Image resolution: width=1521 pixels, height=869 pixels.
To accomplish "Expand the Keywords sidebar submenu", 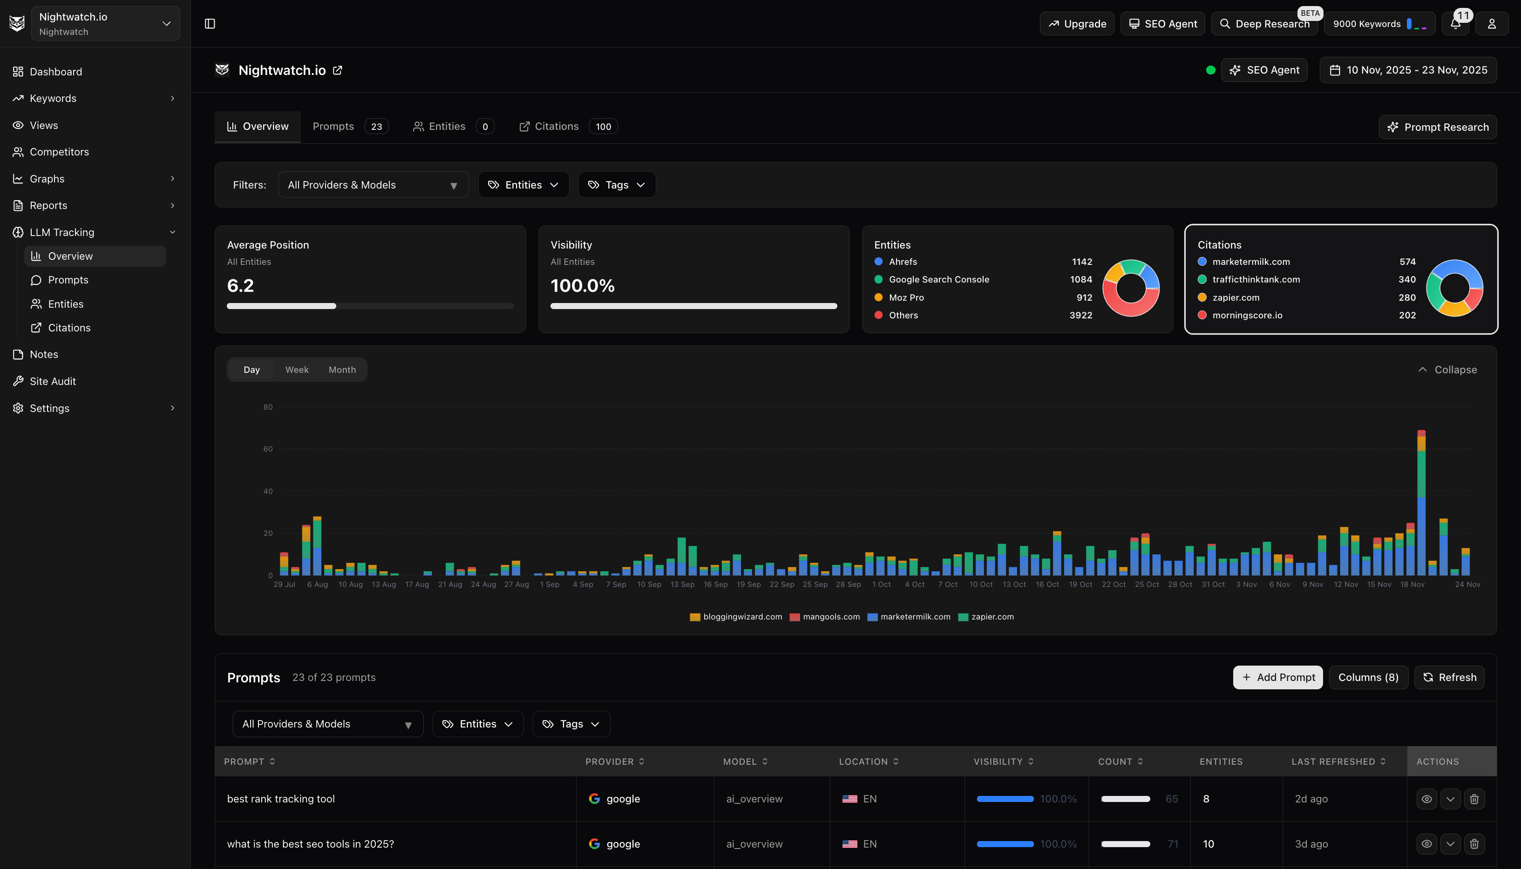I will 173,99.
